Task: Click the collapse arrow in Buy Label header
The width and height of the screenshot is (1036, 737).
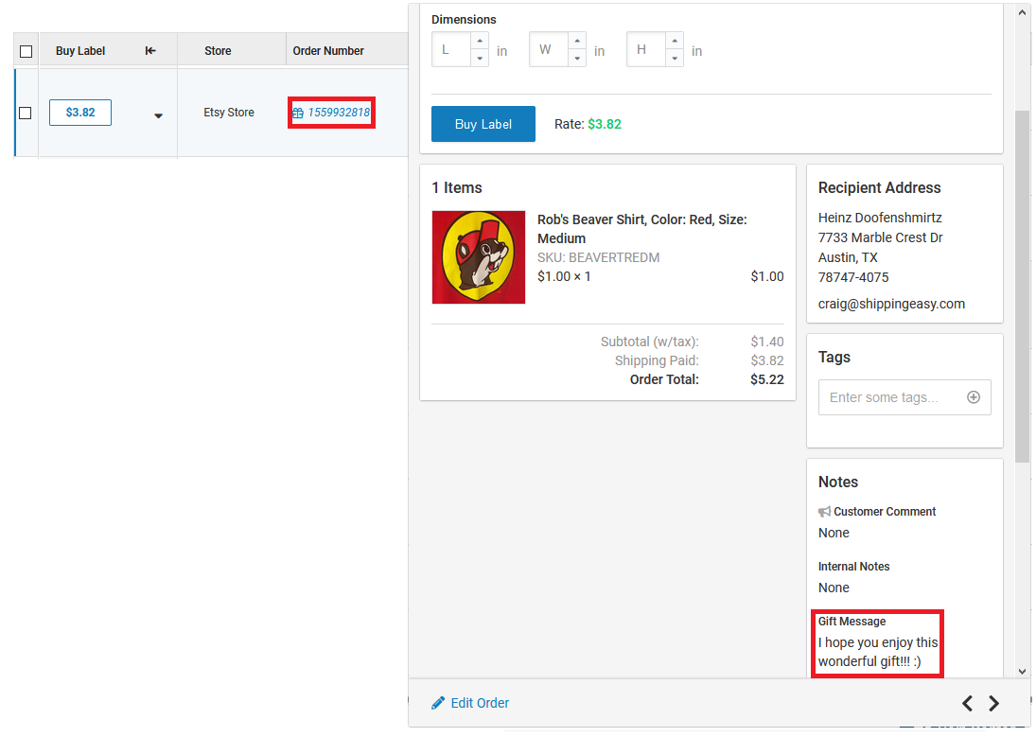Action: pyautogui.click(x=149, y=50)
